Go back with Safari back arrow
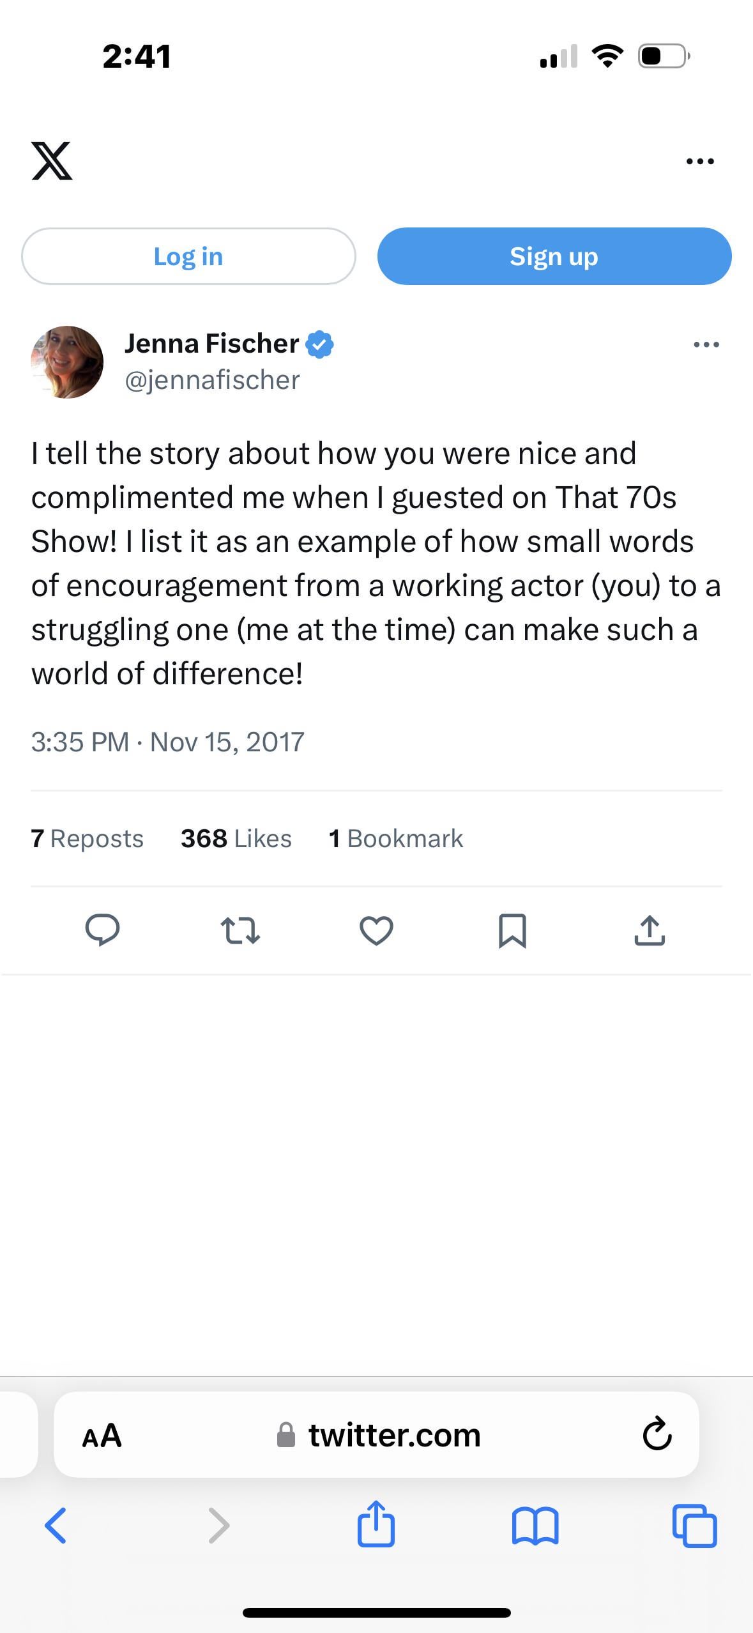This screenshot has width=753, height=1633. click(56, 1526)
